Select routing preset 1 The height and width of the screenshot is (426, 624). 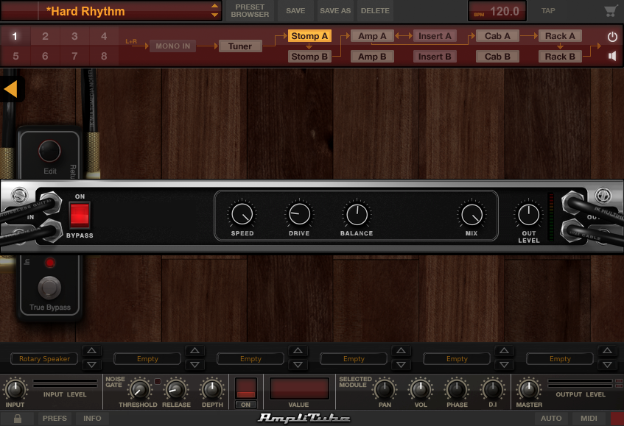(15, 37)
